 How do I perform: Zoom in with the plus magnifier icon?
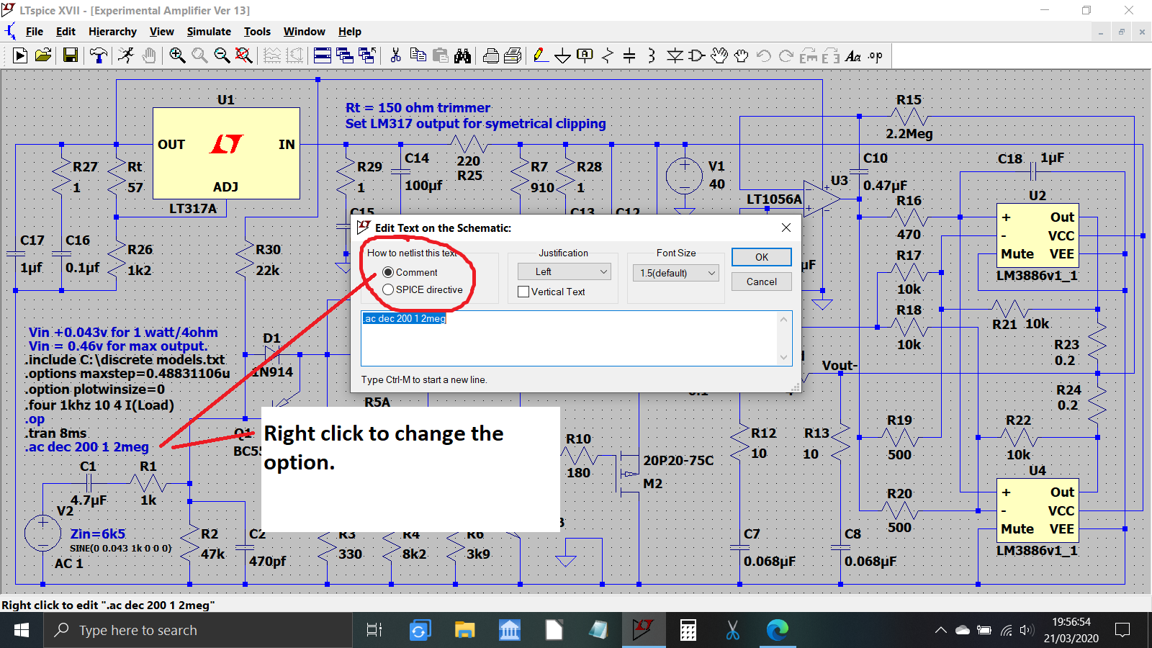tap(177, 55)
